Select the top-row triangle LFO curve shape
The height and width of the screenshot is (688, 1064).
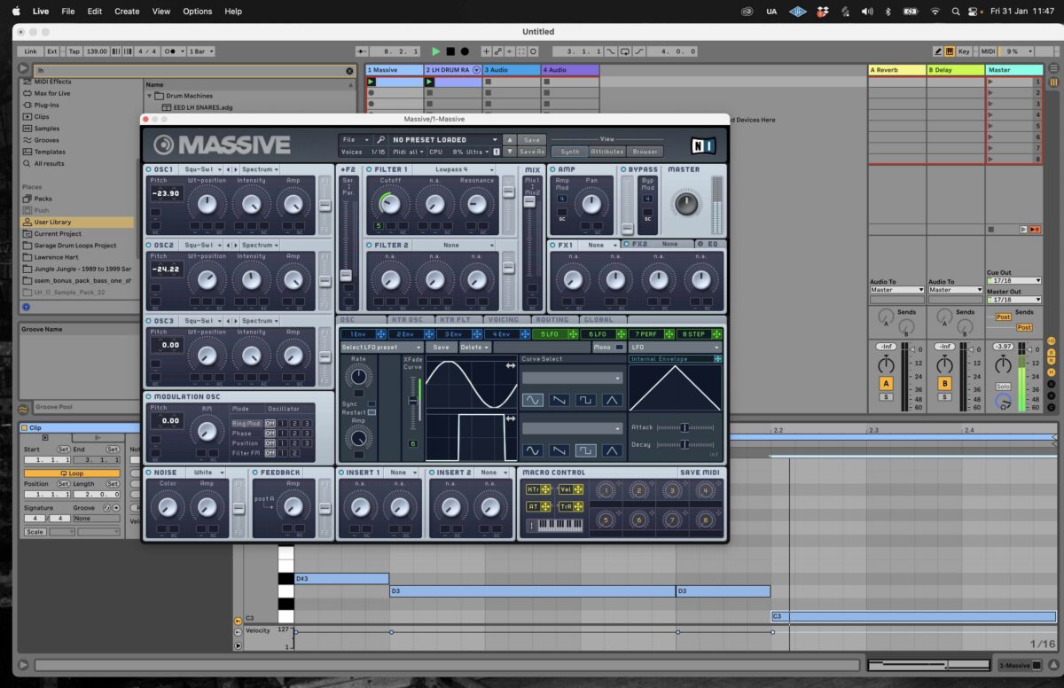612,401
